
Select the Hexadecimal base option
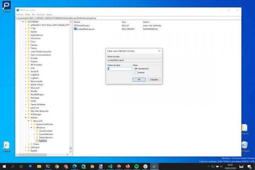[136, 68]
